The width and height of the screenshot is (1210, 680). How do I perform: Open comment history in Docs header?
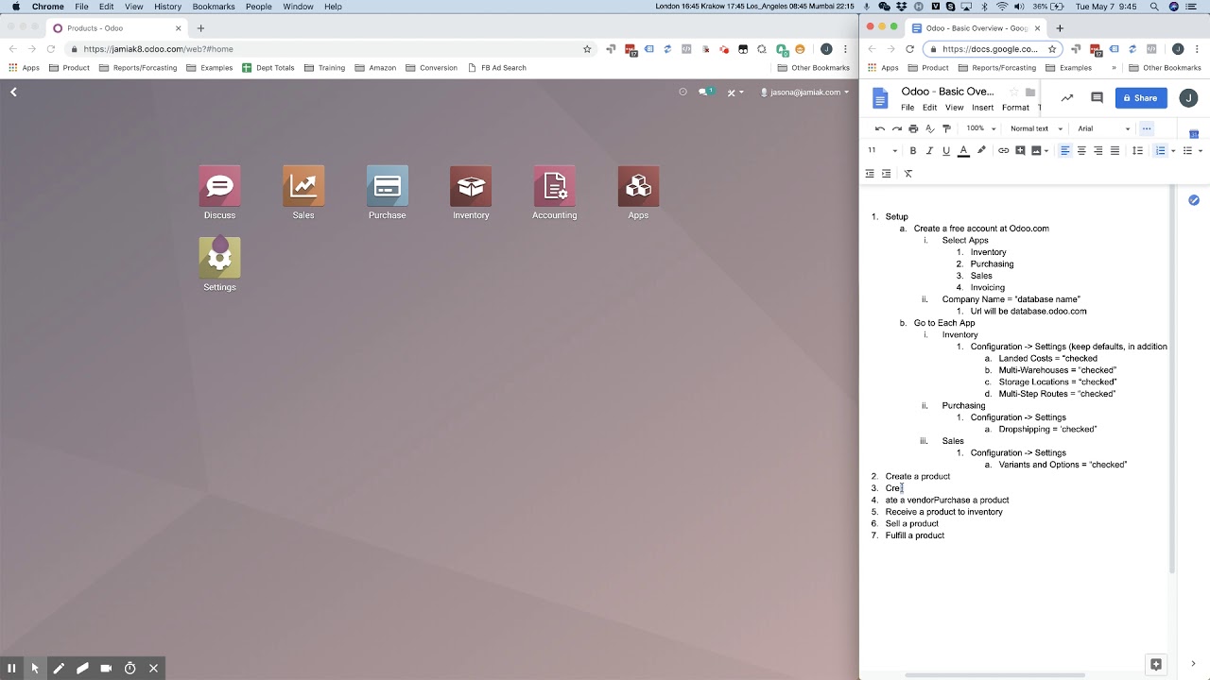coord(1097,98)
